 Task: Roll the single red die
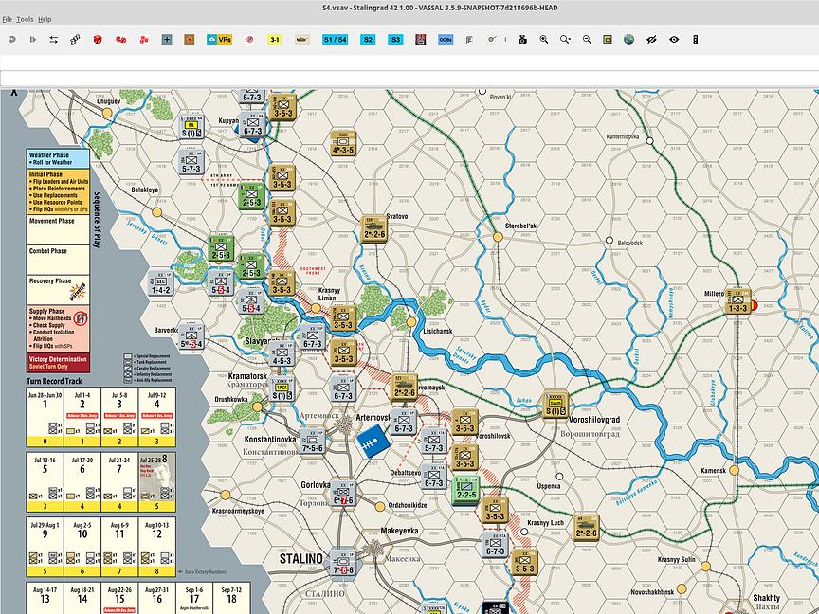(x=98, y=39)
